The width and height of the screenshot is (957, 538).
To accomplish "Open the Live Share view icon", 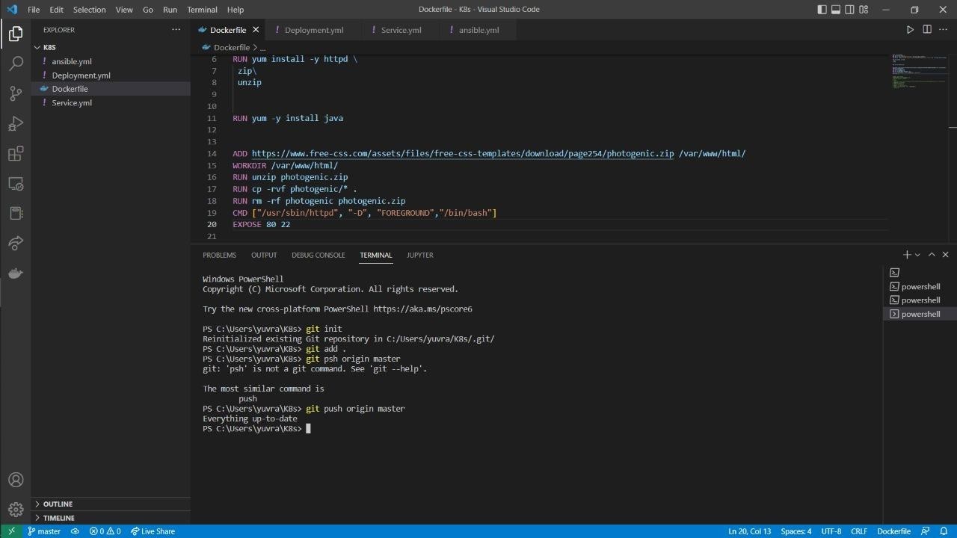I will (x=16, y=243).
